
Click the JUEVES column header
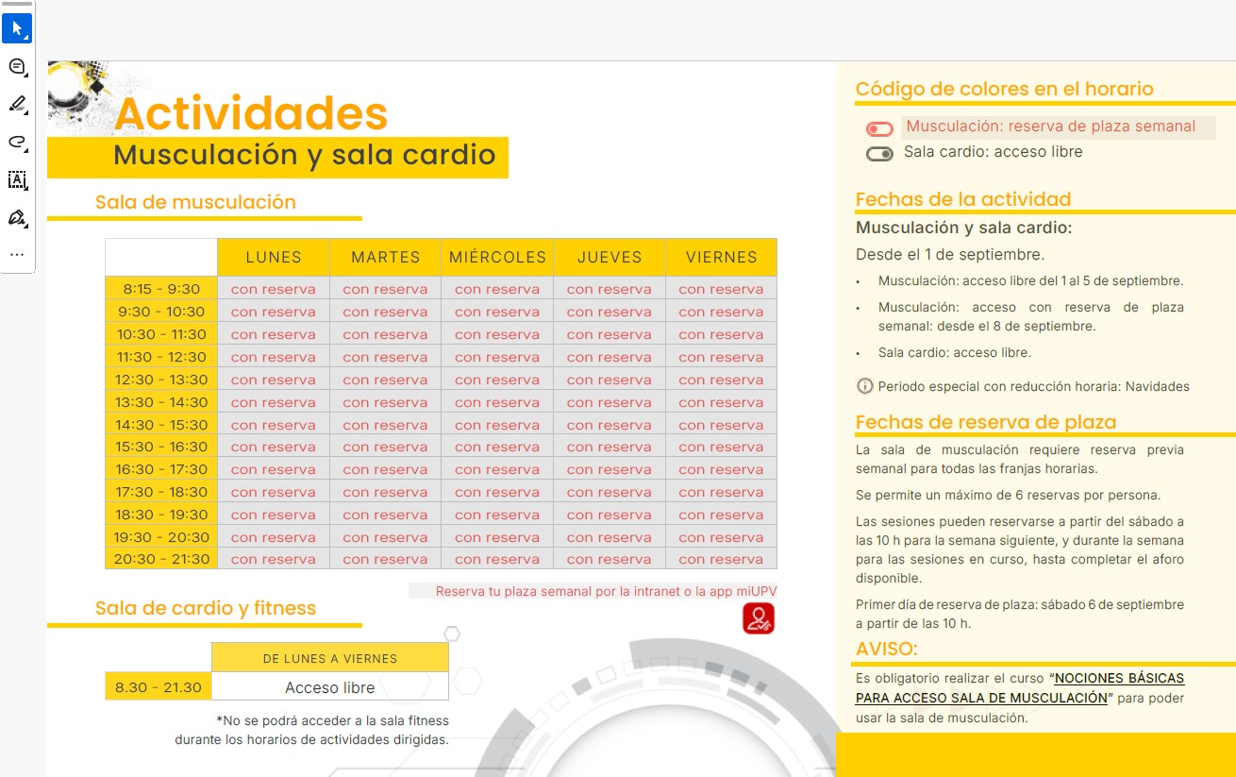(610, 257)
